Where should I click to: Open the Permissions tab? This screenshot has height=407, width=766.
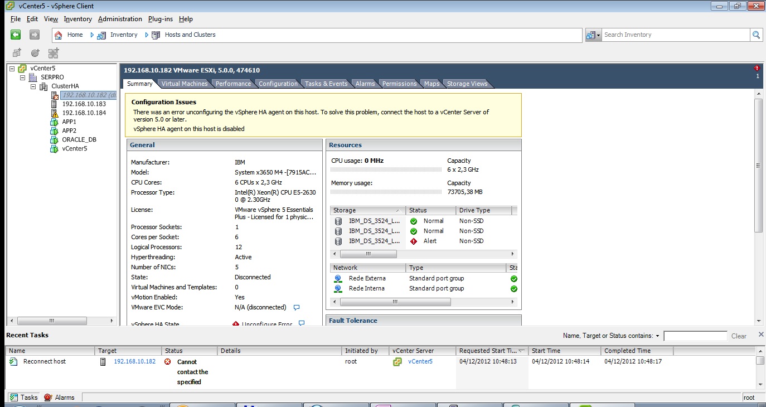point(399,84)
